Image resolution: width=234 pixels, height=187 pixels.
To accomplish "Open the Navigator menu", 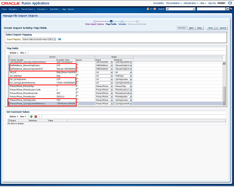I will pos(15,8).
